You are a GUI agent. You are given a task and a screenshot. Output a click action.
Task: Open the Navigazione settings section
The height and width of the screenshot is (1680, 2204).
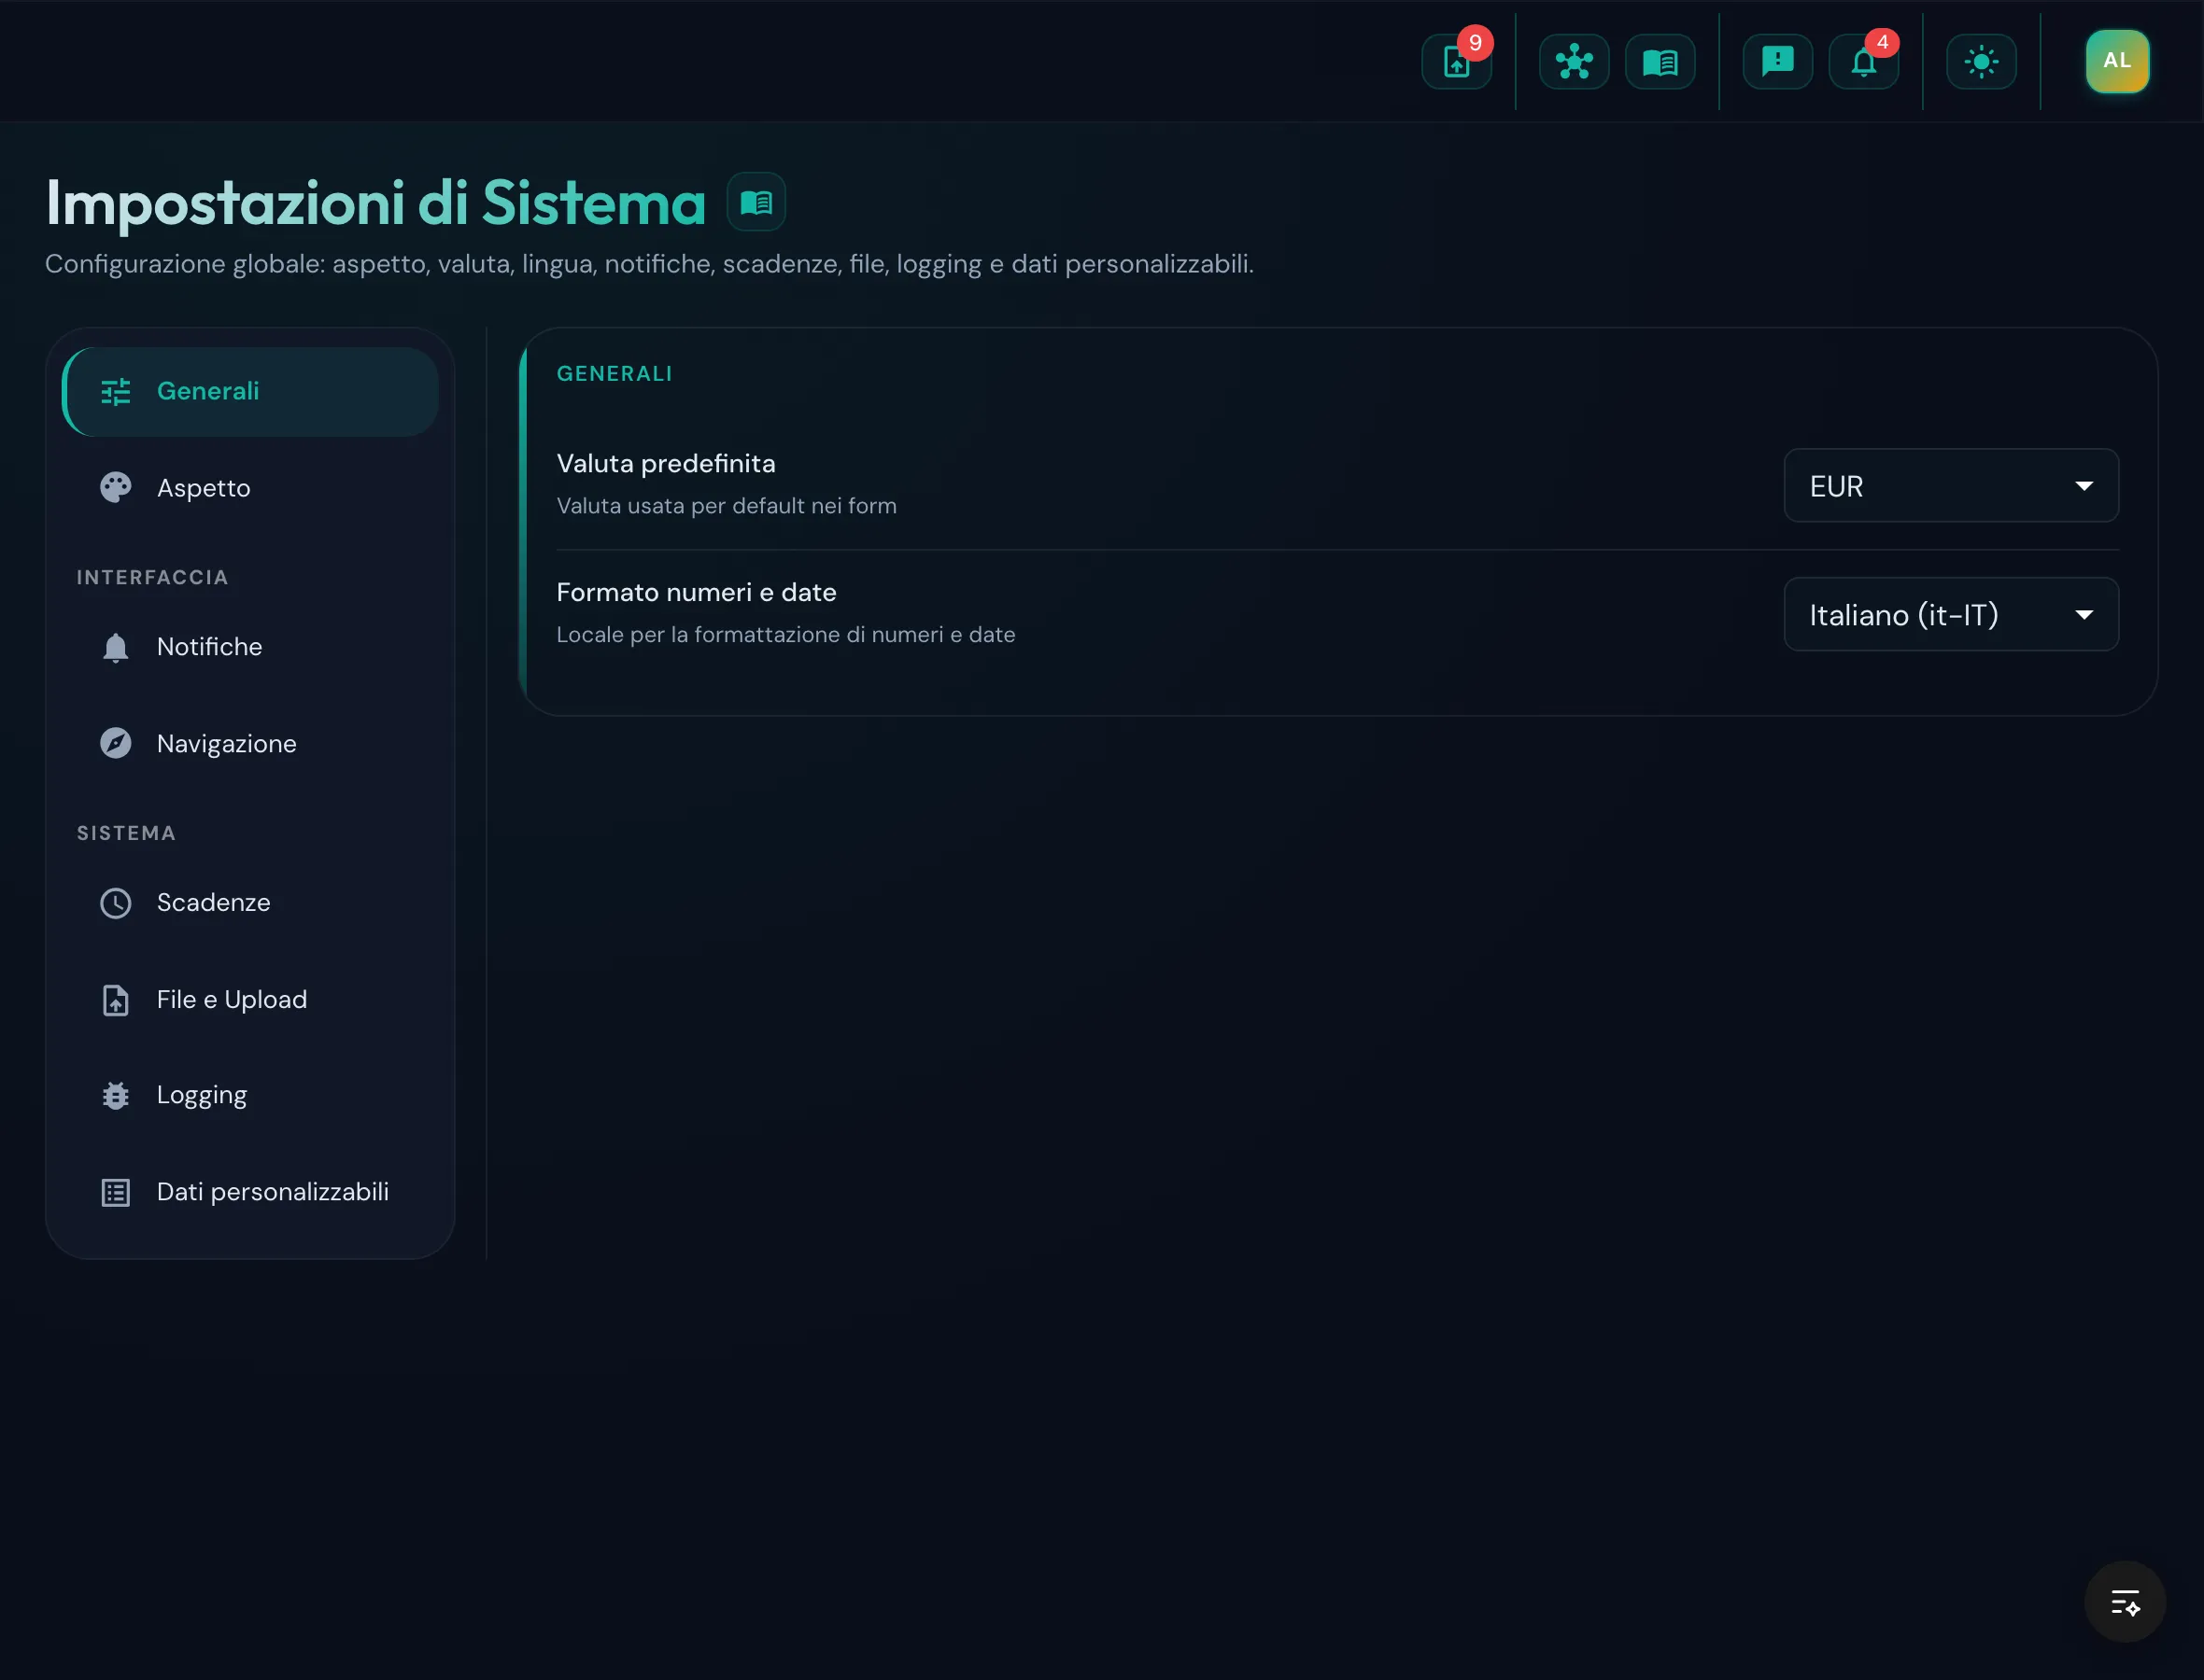click(x=250, y=744)
